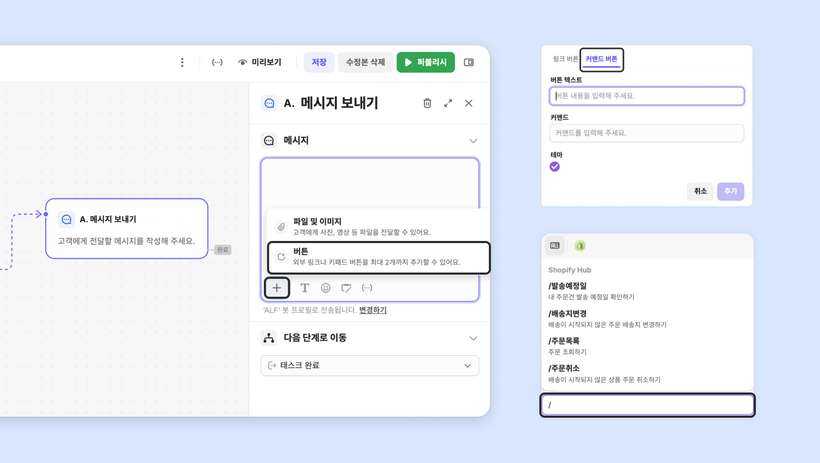Click the saved reply note icon in editor
This screenshot has height=463, width=820.
tap(346, 288)
